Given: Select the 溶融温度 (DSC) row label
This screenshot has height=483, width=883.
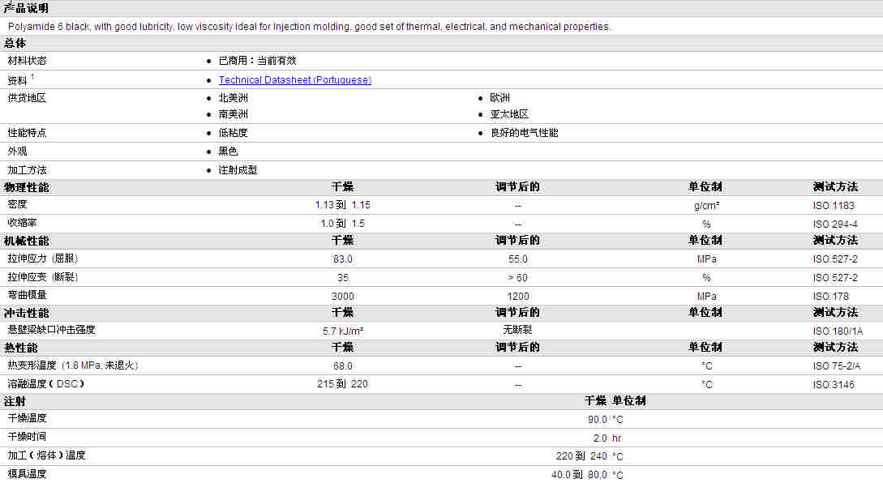Looking at the screenshot, I should (46, 383).
